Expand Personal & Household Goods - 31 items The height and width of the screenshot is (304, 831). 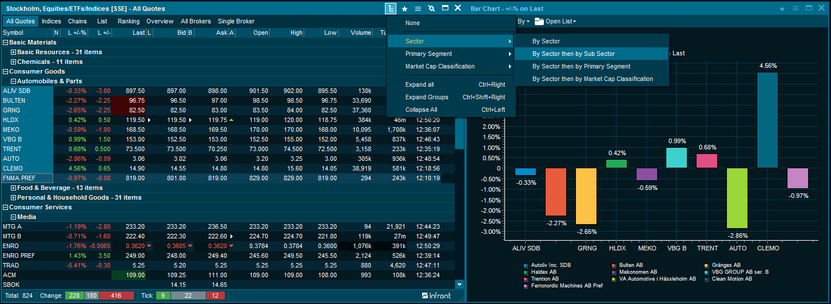click(14, 197)
